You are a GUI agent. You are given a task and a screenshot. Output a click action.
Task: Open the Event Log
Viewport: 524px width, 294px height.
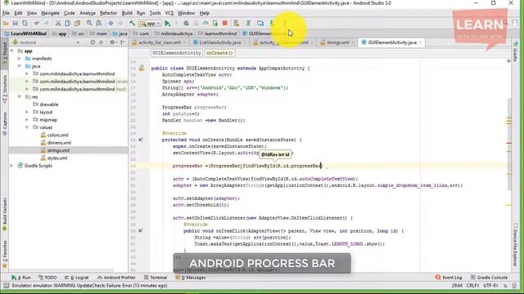click(449, 278)
